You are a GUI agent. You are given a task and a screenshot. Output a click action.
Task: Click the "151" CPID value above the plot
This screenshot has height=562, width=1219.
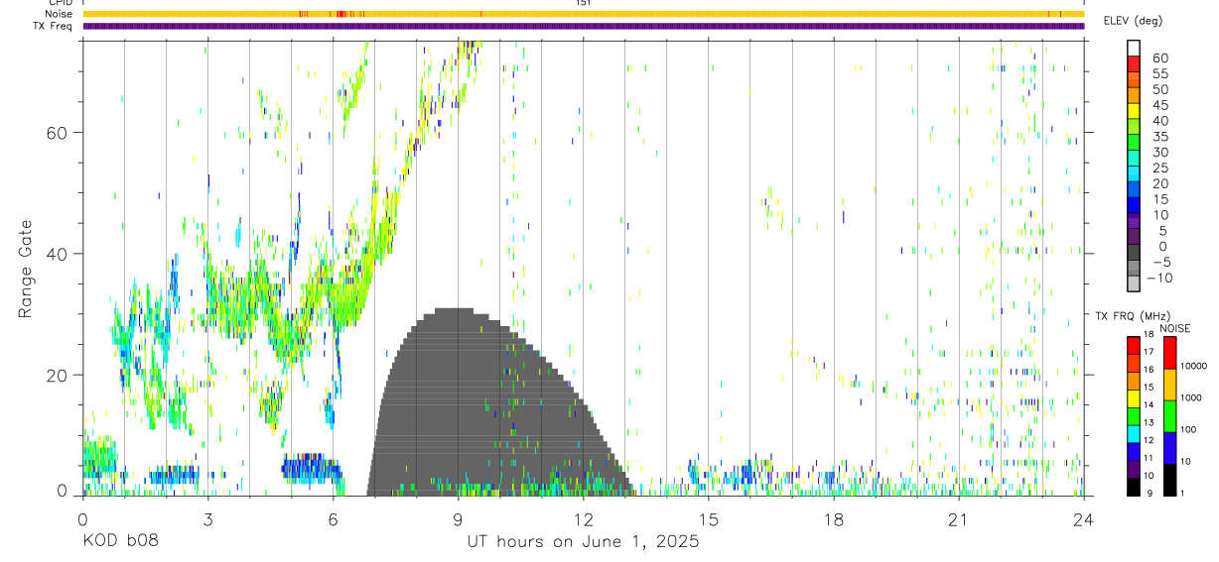(583, 3)
